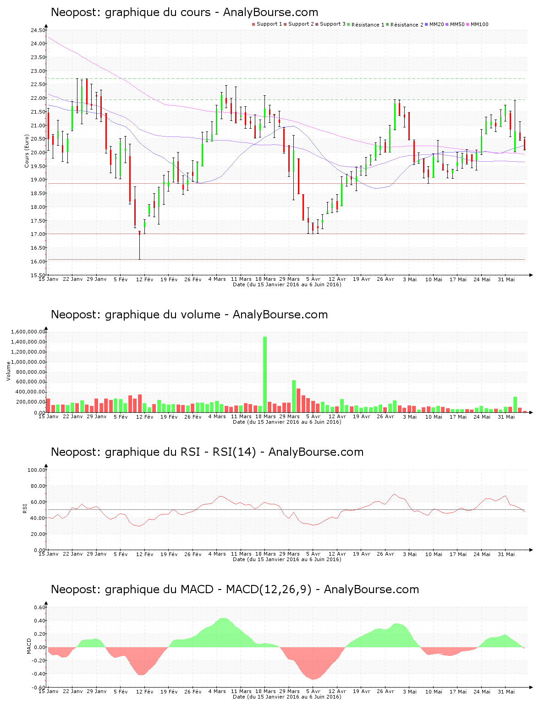Click the -0.40 value on MACD axis
The height and width of the screenshot is (710, 550).
(x=38, y=674)
